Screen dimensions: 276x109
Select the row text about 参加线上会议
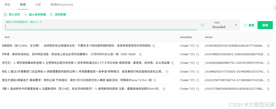click(x=69, y=54)
